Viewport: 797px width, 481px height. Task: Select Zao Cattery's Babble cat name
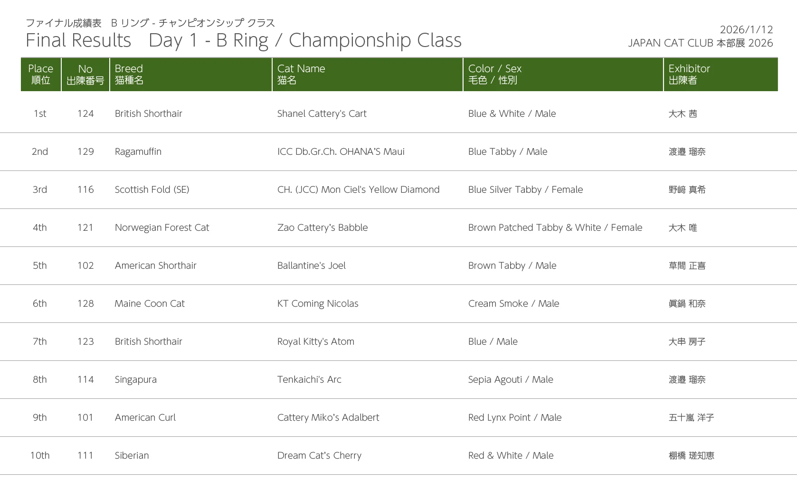tap(322, 227)
